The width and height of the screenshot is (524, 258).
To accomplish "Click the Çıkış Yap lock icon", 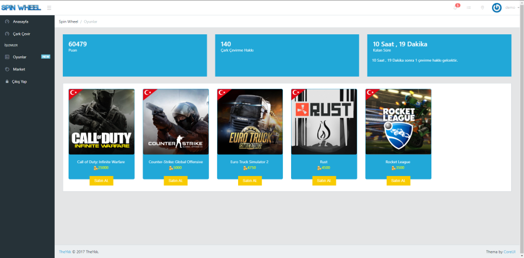I will click(7, 81).
